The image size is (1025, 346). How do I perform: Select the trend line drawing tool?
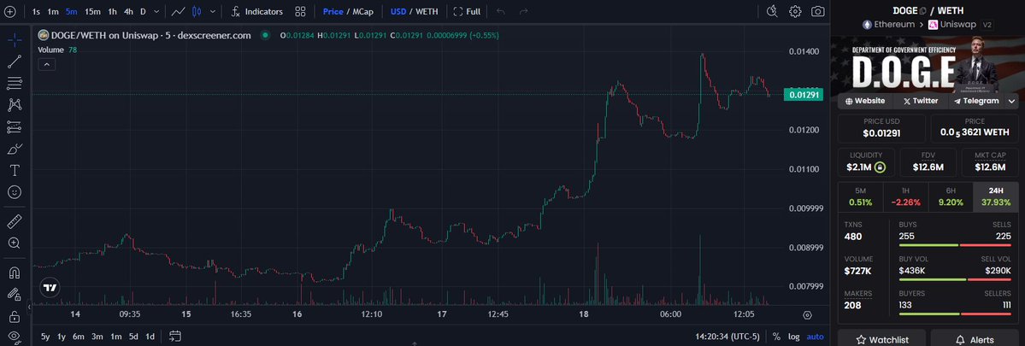[x=15, y=62]
